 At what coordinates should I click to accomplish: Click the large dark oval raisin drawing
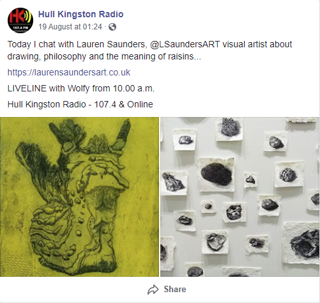[217, 174]
